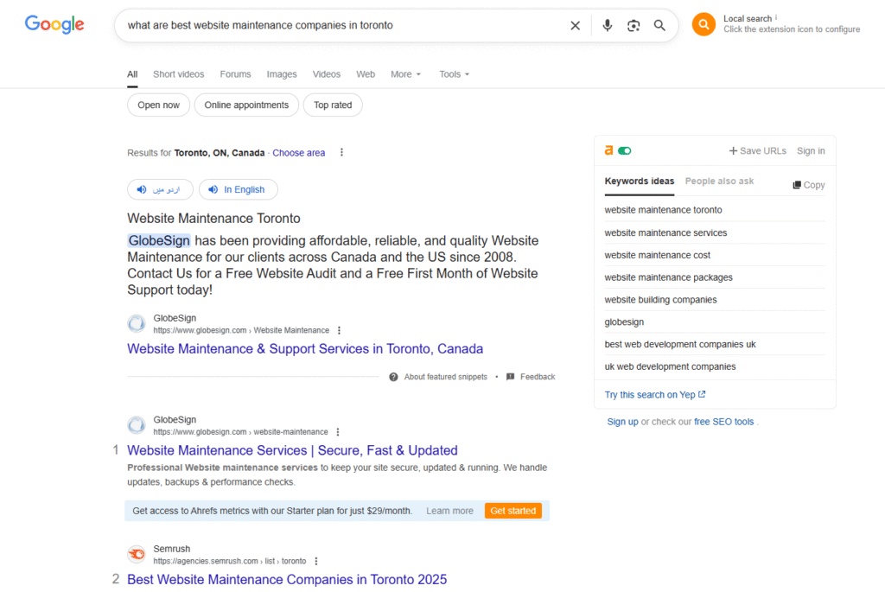Select the People also ask tab
The height and width of the screenshot is (592, 885).
point(719,181)
